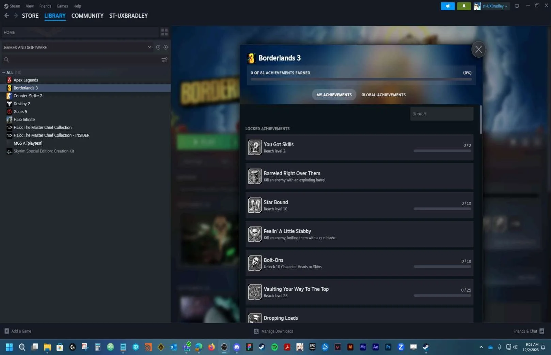Collapse the ALL games category

point(4,72)
